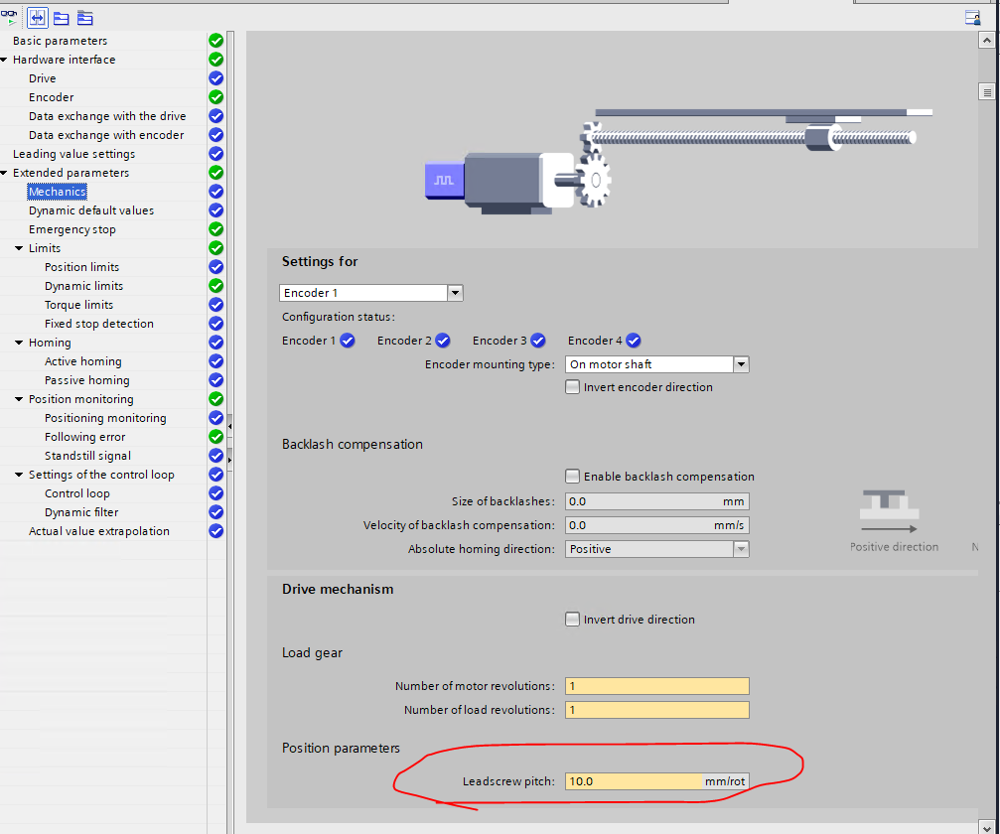This screenshot has height=834, width=1000.
Task: Click the green status check beside Encoder
Action: 215,97
